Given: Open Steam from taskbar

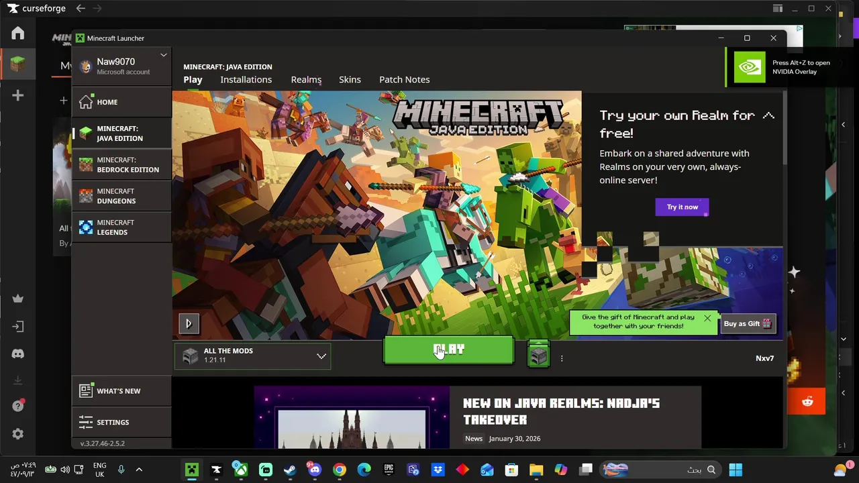Looking at the screenshot, I should pos(290,470).
